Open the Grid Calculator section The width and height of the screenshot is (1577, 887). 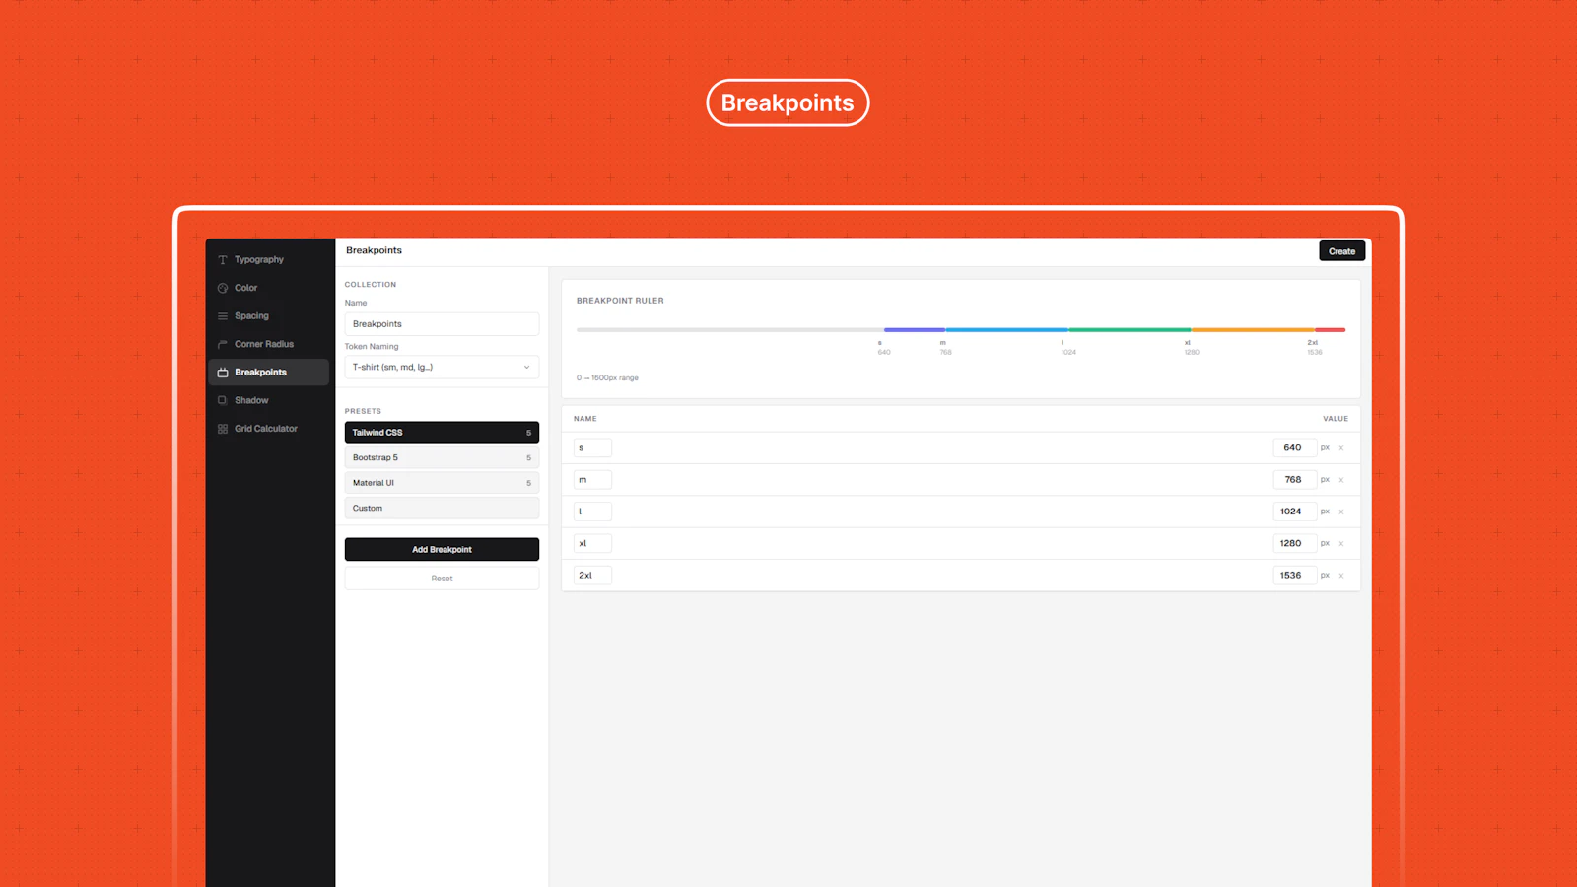point(268,429)
